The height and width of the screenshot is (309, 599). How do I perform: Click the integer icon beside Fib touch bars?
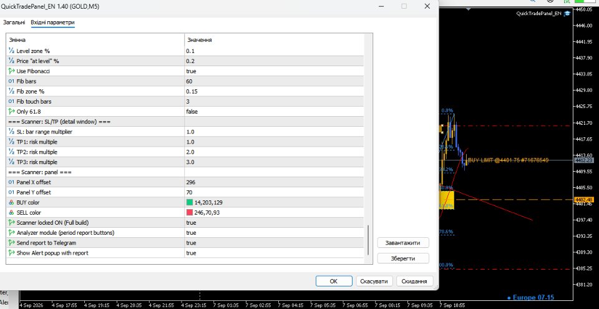coord(11,102)
